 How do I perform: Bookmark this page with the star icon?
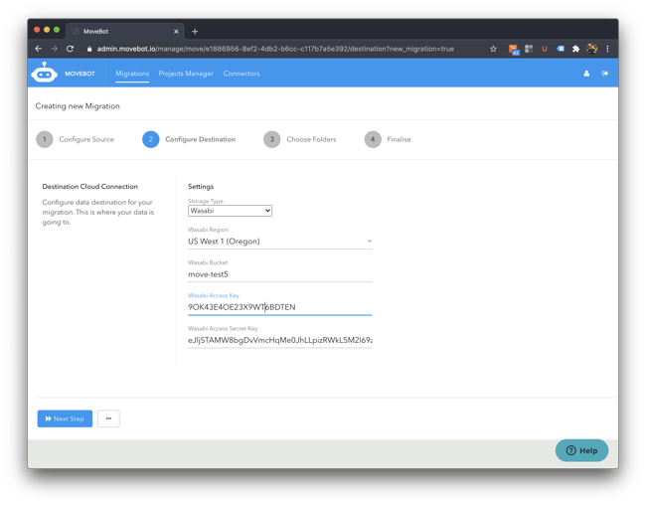pos(493,49)
